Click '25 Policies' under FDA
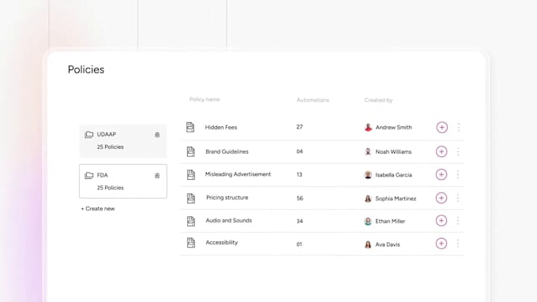Viewport: 537px width, 302px height. (x=111, y=188)
